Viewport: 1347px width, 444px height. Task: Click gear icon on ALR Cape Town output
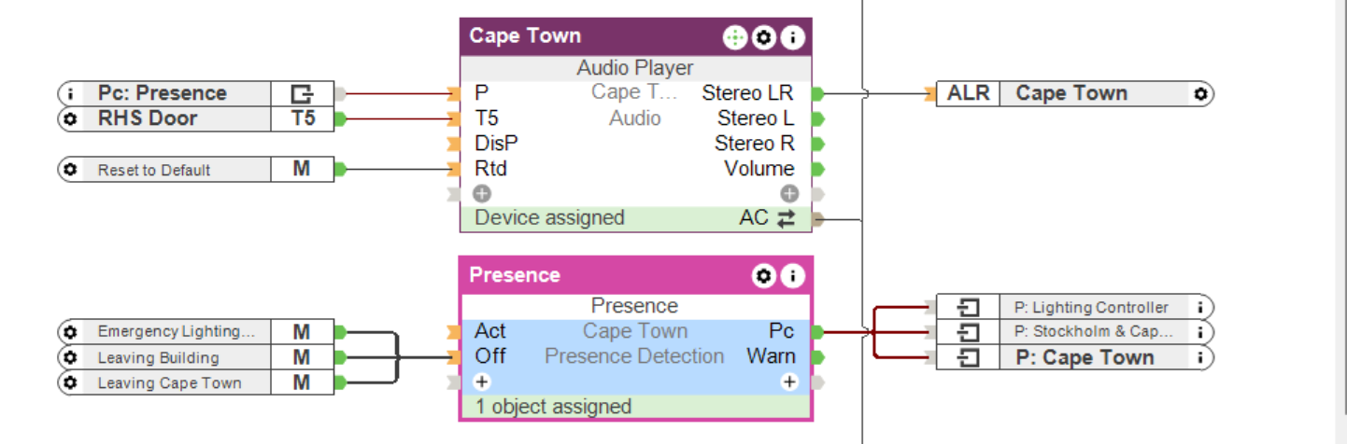1201,93
